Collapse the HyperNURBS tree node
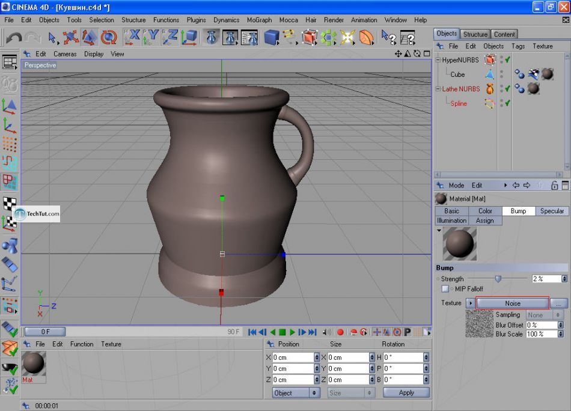571x411 pixels. [x=438, y=60]
